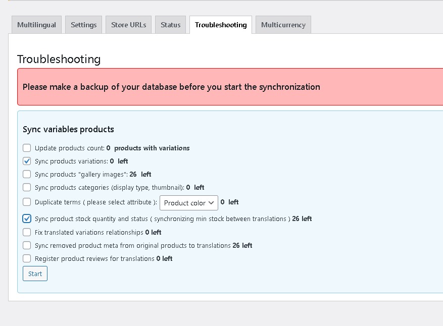
Task: Switch to the Settings tab
Action: (84, 25)
